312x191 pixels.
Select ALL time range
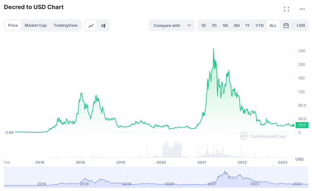[x=273, y=26]
